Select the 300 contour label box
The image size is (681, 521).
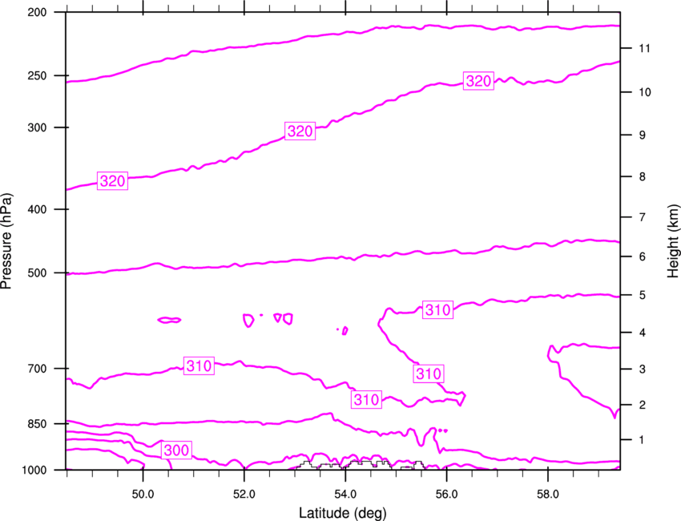(x=176, y=450)
